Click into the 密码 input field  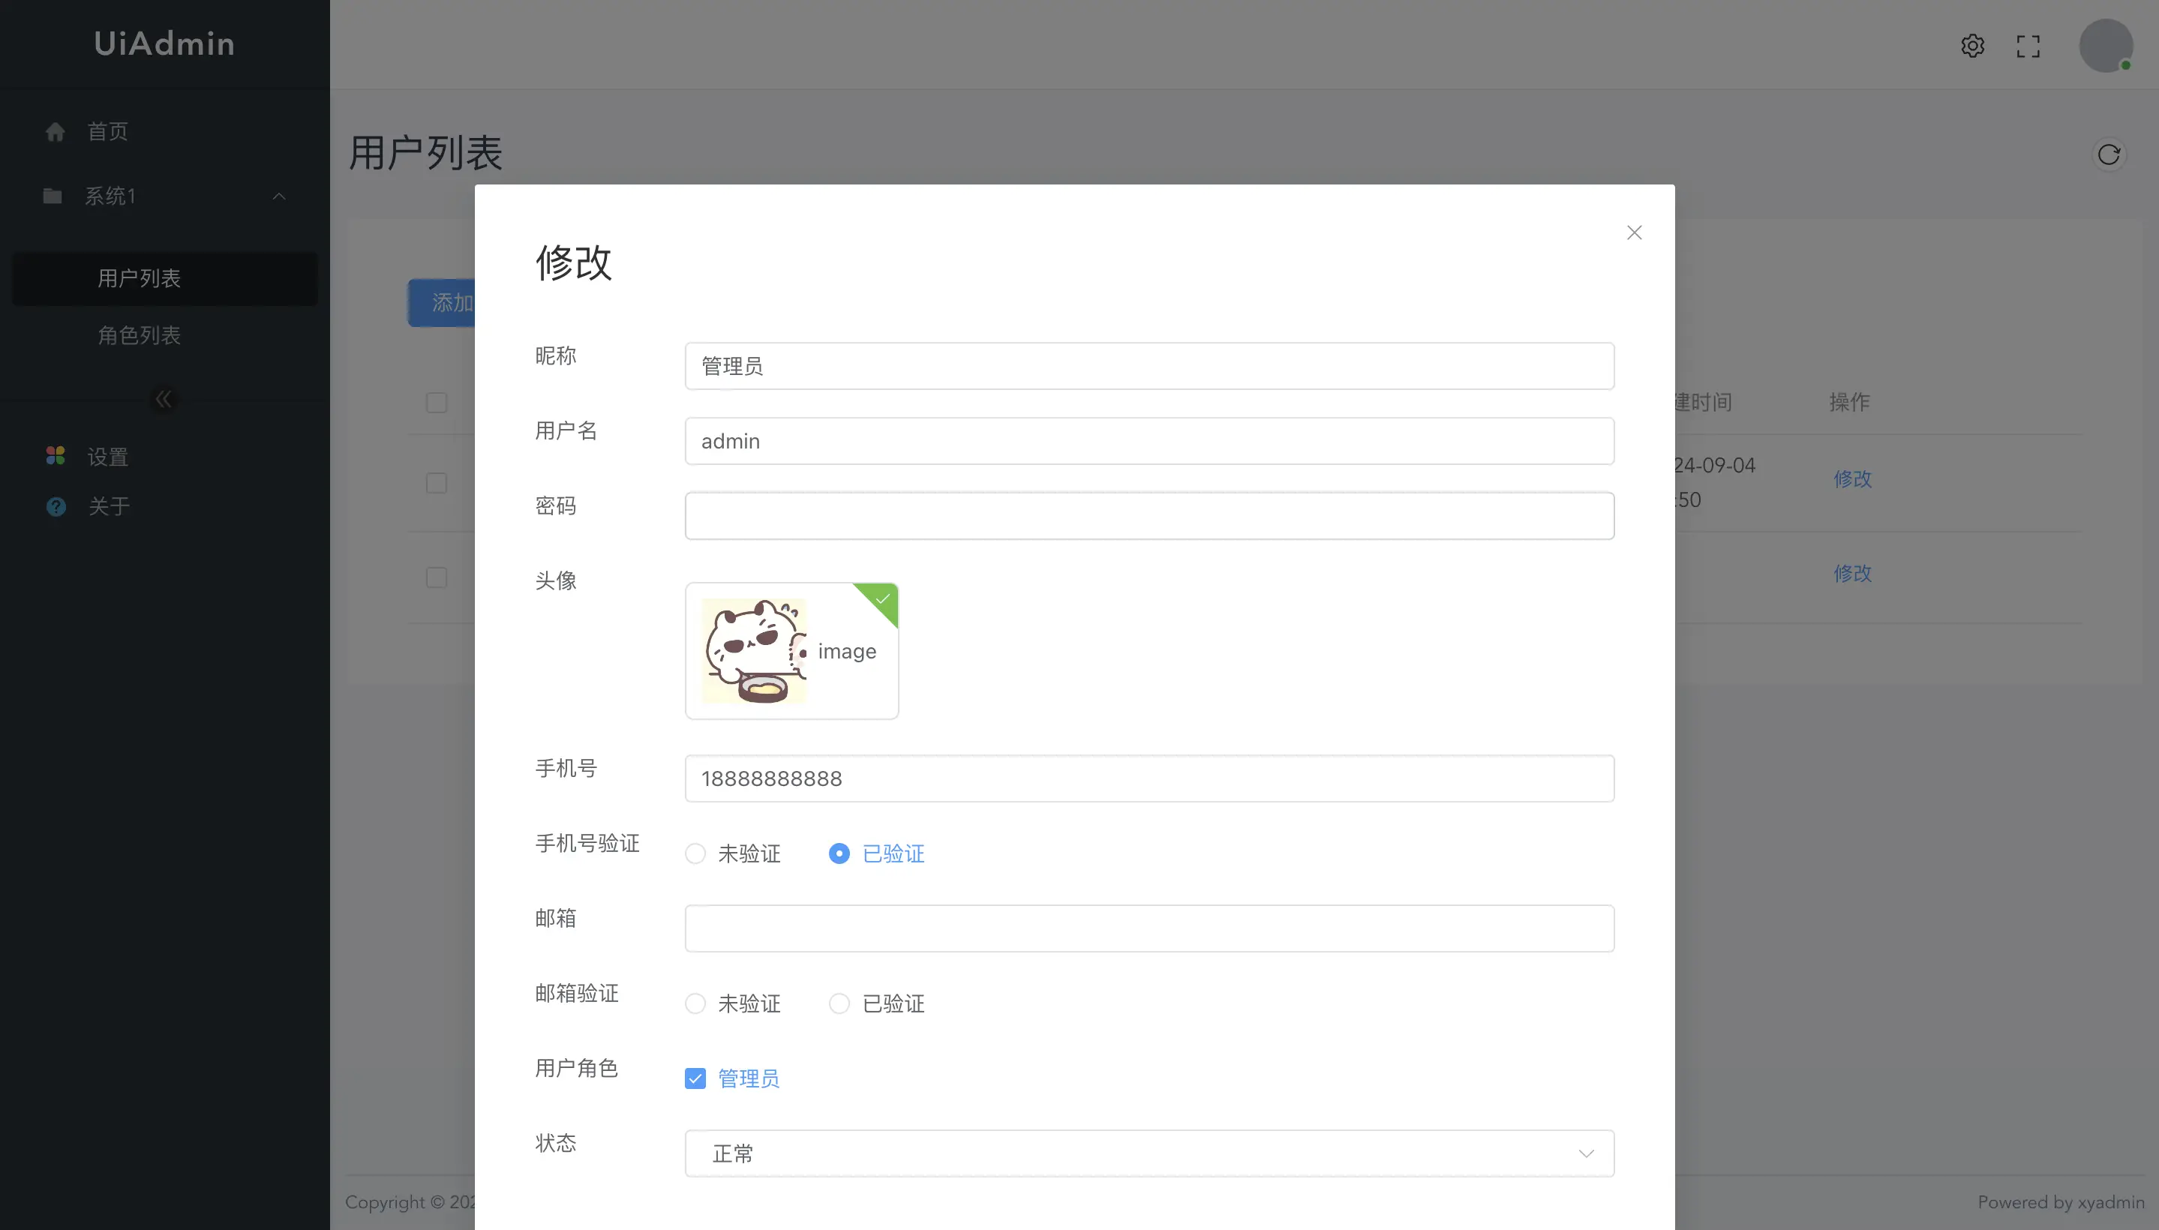pos(1149,516)
